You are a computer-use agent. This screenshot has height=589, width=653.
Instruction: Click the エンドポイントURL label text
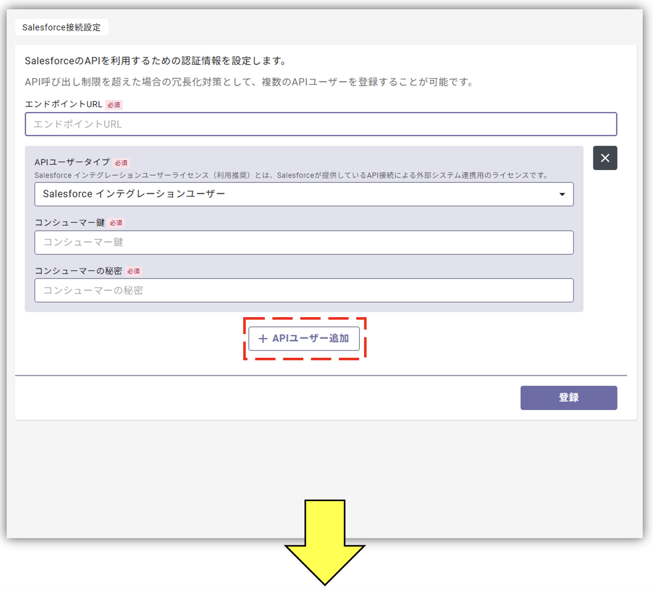[63, 104]
